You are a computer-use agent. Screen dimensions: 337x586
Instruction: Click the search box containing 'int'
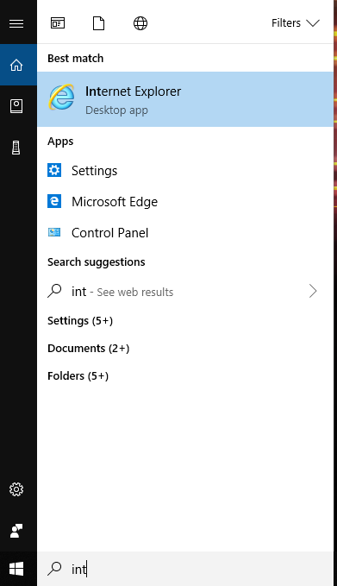(x=185, y=569)
